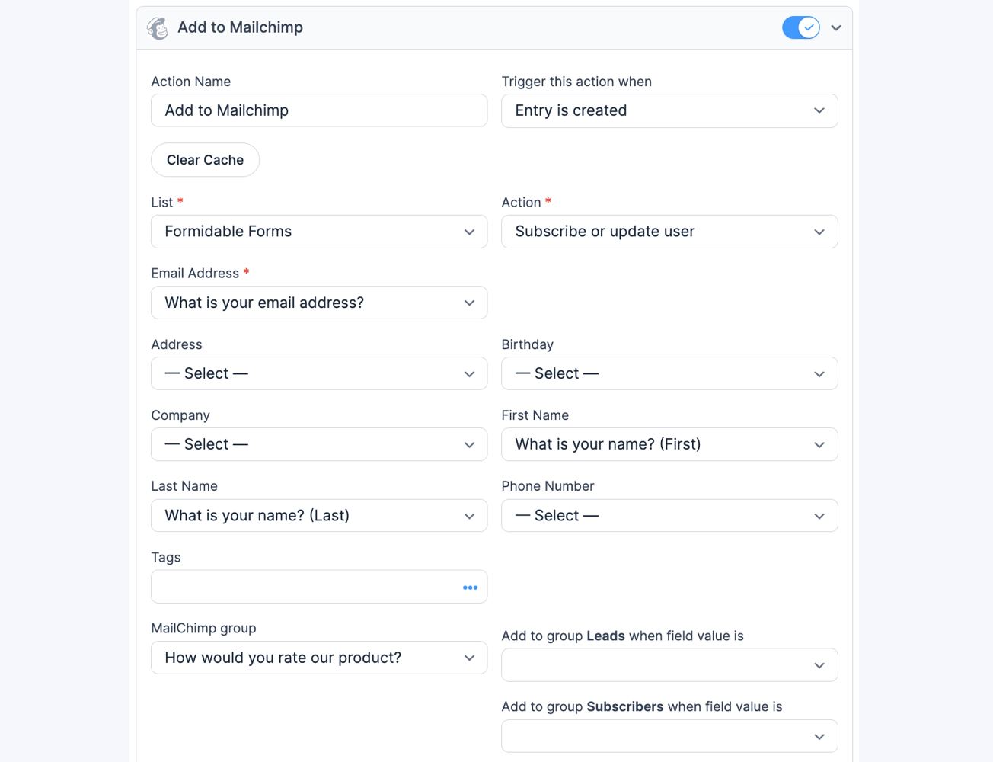Open the Phone Number select dropdown
The height and width of the screenshot is (762, 993).
(x=669, y=516)
